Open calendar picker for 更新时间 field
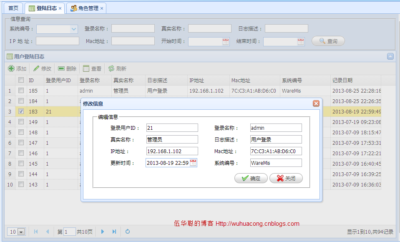The width and height of the screenshot is (400, 242). point(193,163)
